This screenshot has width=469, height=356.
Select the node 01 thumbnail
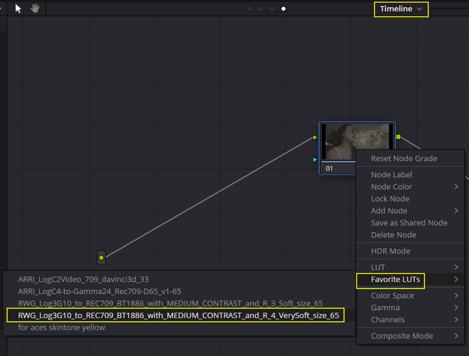tap(357, 142)
